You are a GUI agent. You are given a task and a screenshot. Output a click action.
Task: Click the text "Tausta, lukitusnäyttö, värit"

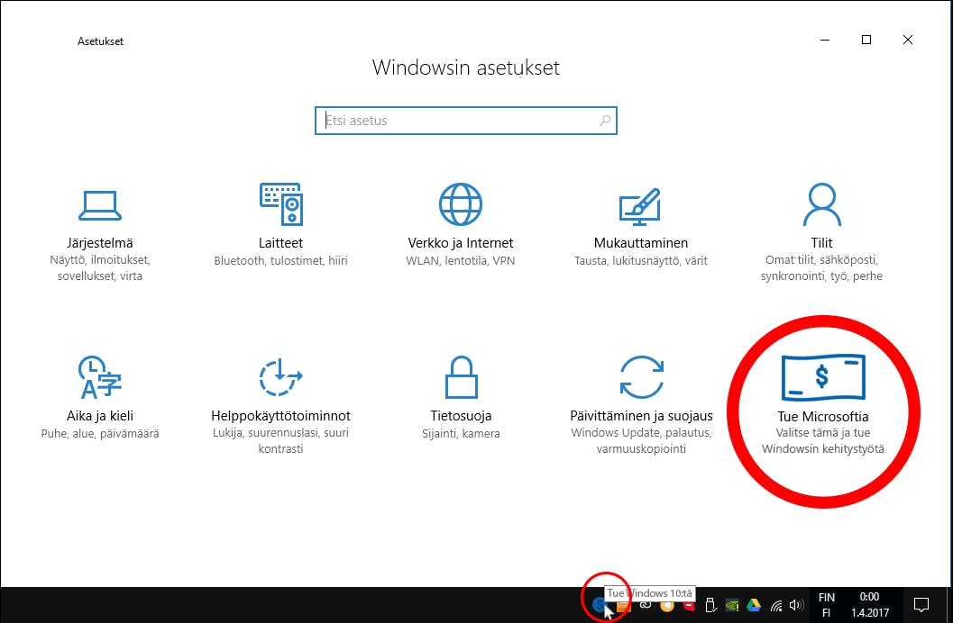(x=641, y=260)
